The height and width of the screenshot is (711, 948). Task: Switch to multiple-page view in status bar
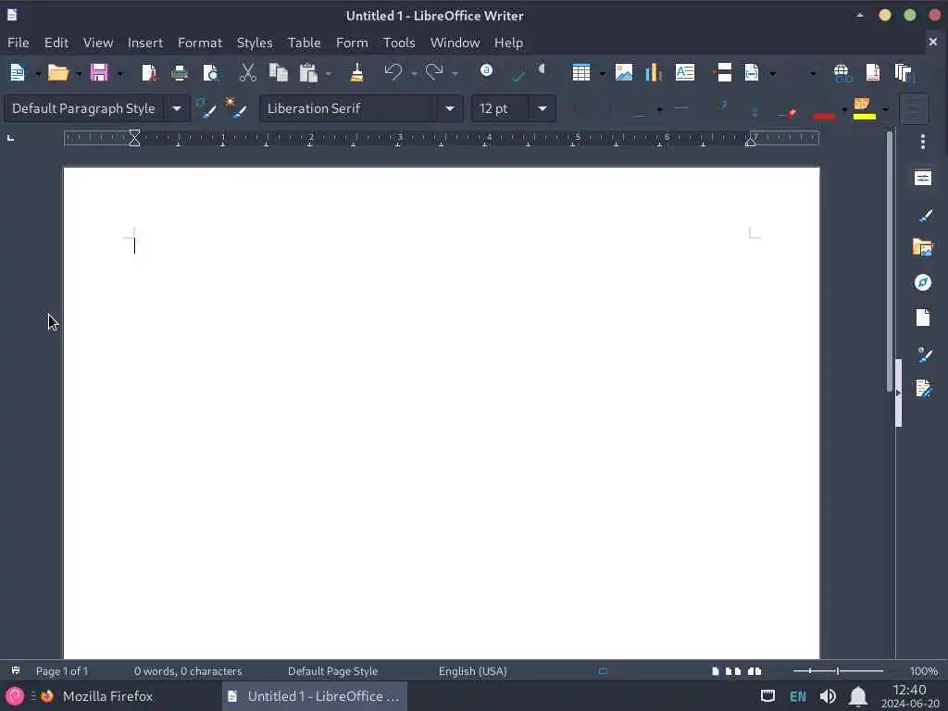(x=733, y=671)
